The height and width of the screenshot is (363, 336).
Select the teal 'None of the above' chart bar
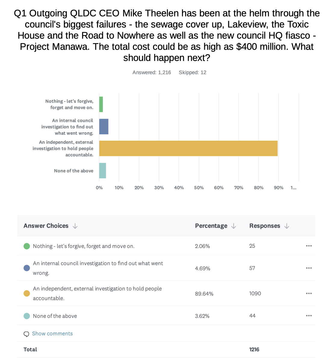click(x=103, y=171)
